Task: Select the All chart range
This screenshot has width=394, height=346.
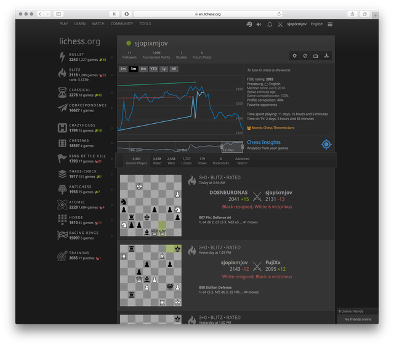Action: (x=174, y=69)
